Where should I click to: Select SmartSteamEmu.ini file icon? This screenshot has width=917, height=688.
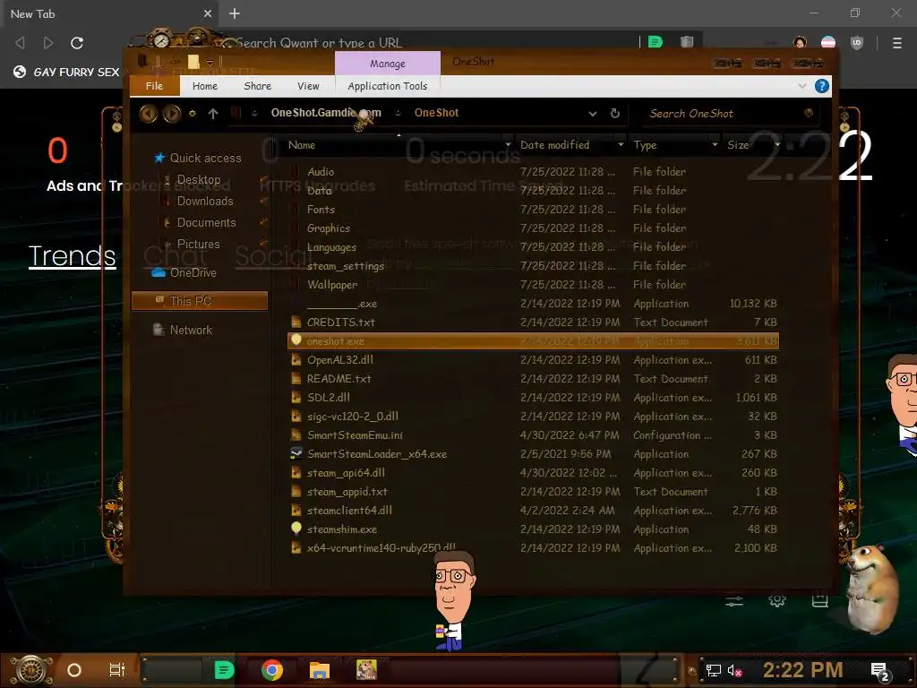296,434
